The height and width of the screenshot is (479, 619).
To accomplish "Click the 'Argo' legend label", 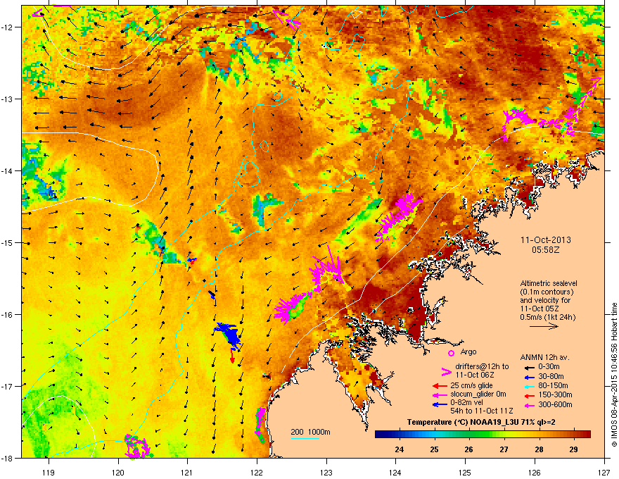I will pyautogui.click(x=468, y=352).
